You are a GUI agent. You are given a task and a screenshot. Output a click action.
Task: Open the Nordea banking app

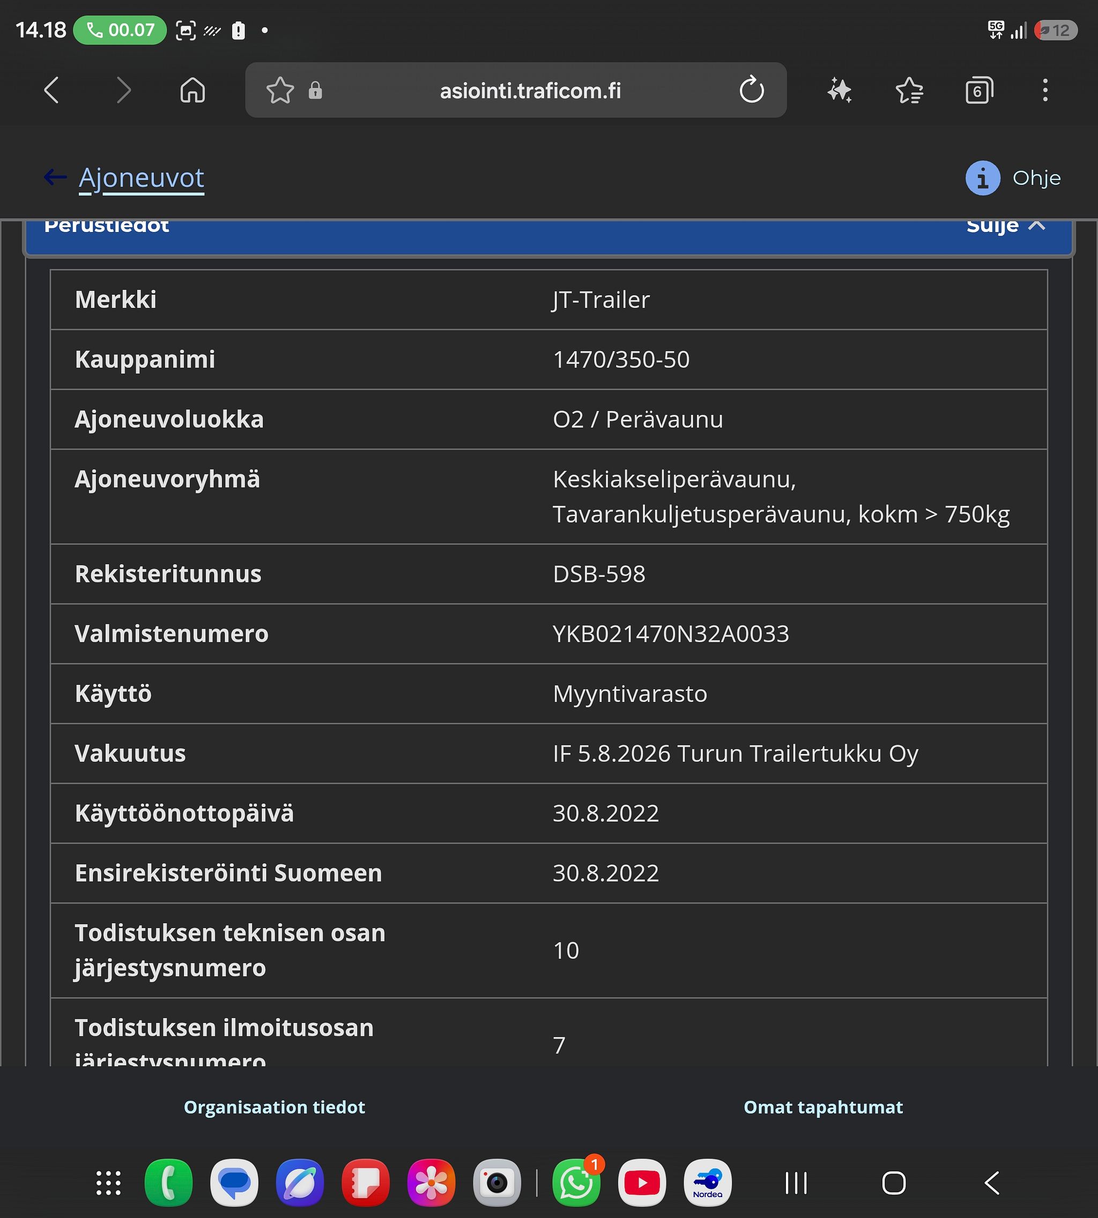(708, 1183)
